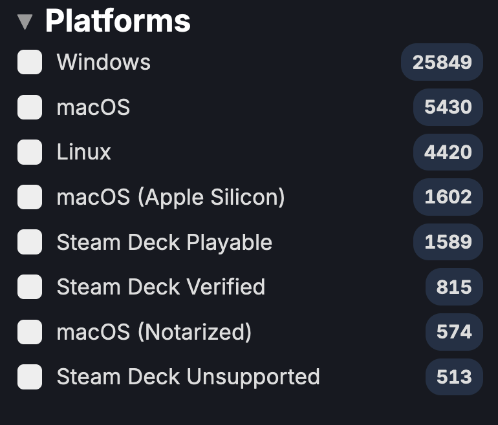The width and height of the screenshot is (498, 425).
Task: Click the macOS (Notarized) label
Action: point(154,332)
